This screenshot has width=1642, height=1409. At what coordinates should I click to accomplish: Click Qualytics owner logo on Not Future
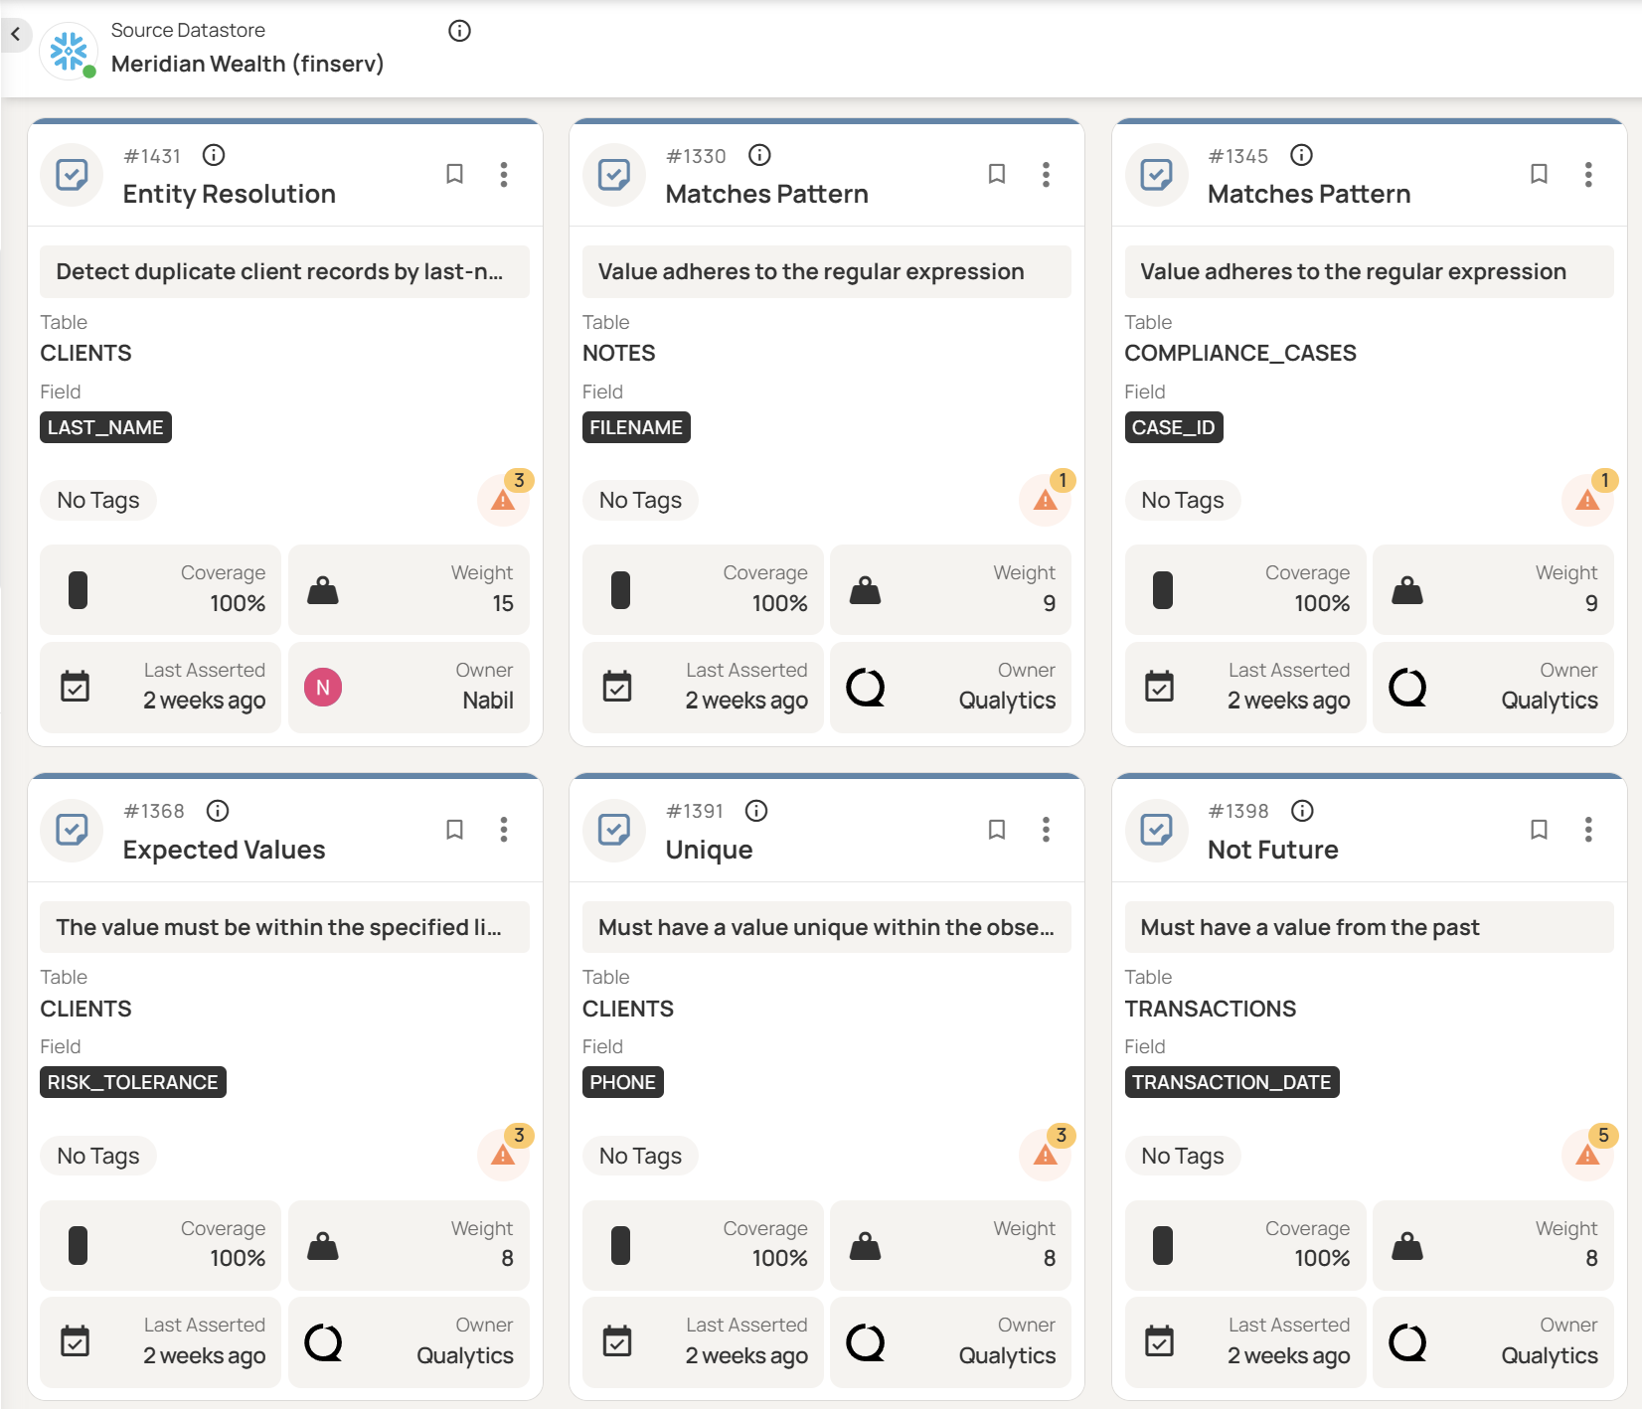1408,1343
